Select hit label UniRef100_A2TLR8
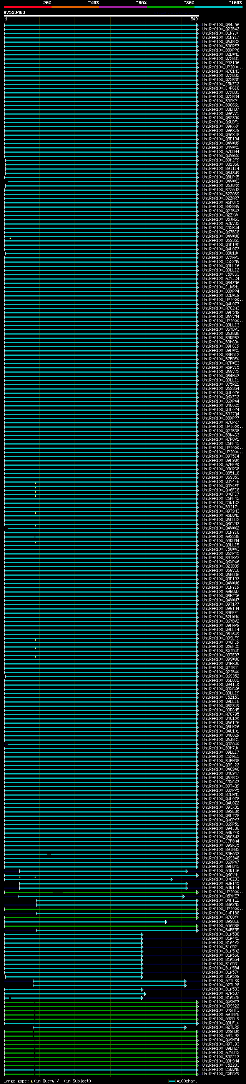 point(221,985)
